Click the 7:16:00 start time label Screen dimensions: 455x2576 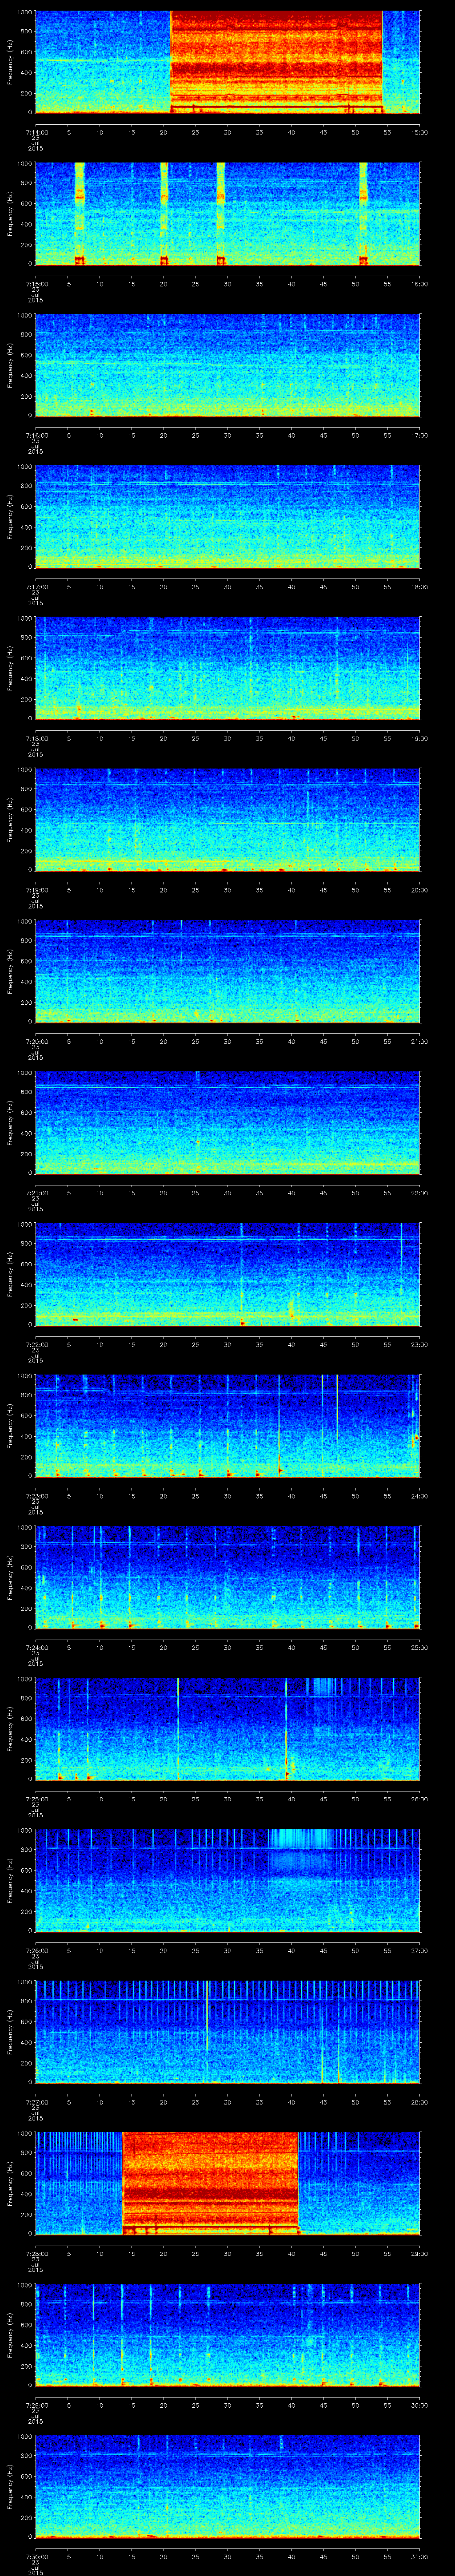point(37,435)
